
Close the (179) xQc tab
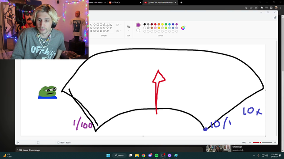pyautogui.click(x=140, y=3)
